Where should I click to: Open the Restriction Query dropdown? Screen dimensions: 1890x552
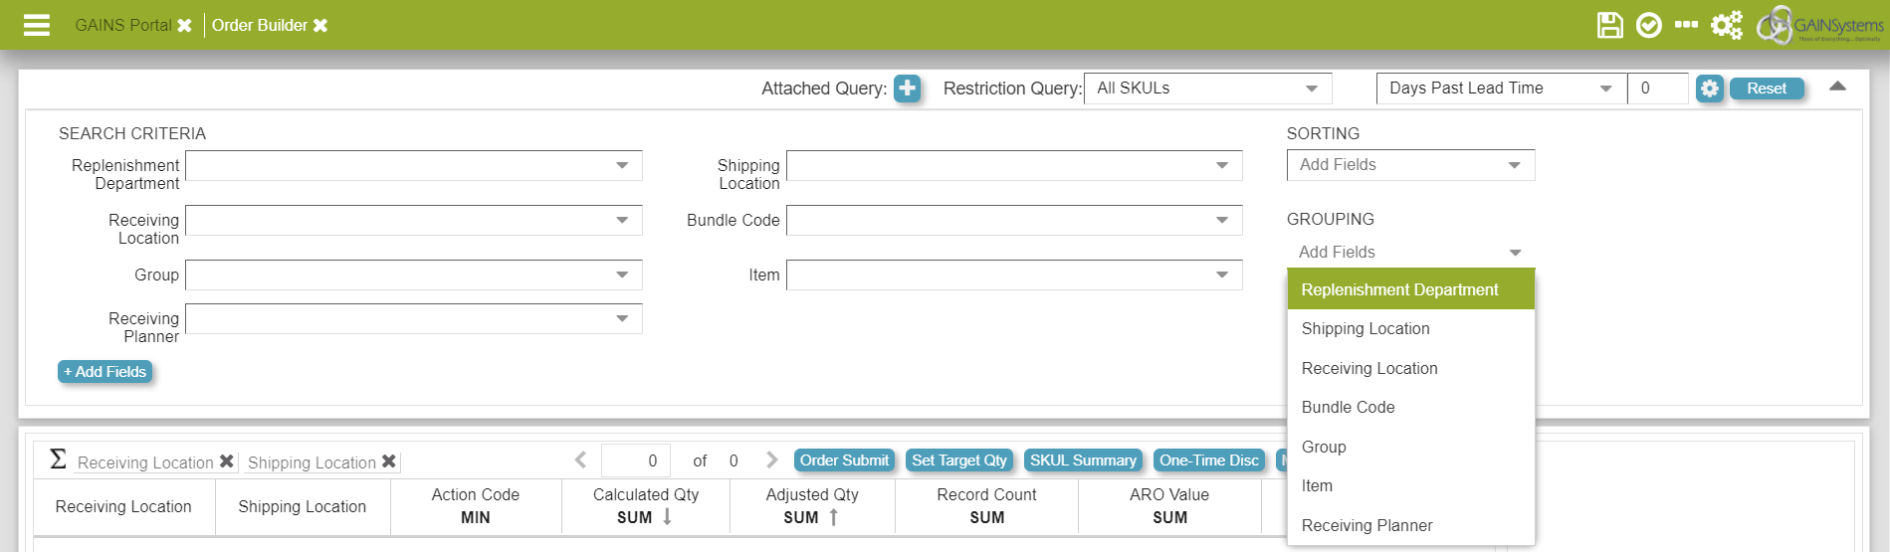pos(1206,89)
